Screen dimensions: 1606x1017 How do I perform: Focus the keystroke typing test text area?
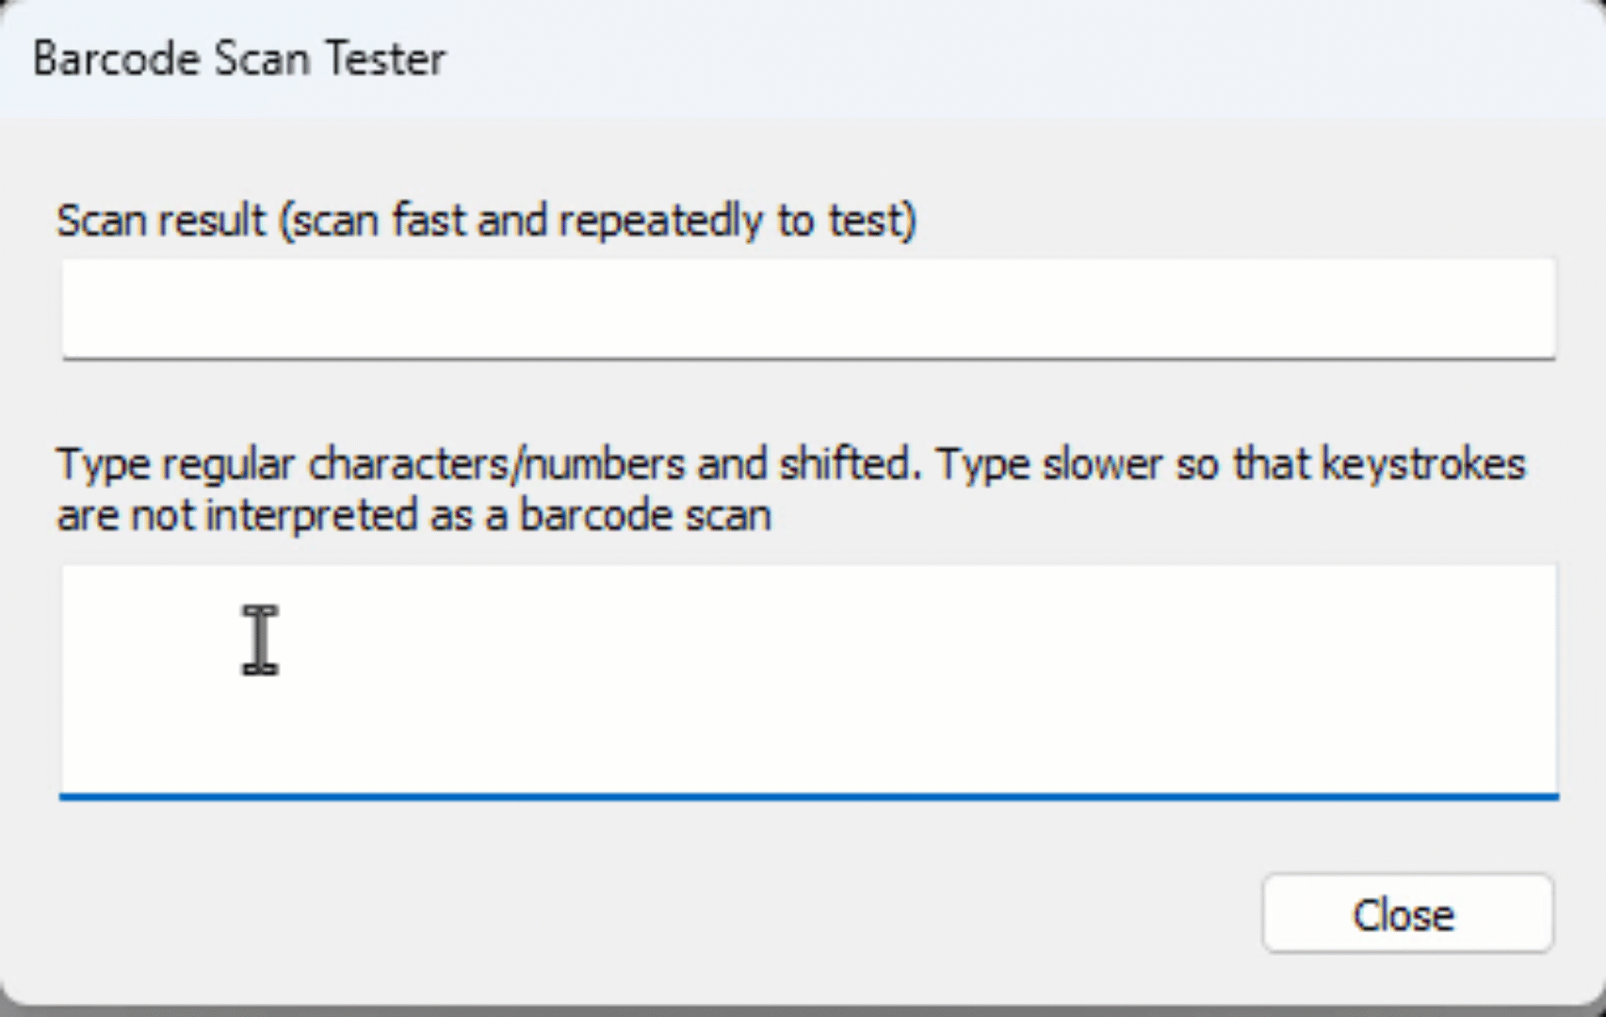(808, 680)
